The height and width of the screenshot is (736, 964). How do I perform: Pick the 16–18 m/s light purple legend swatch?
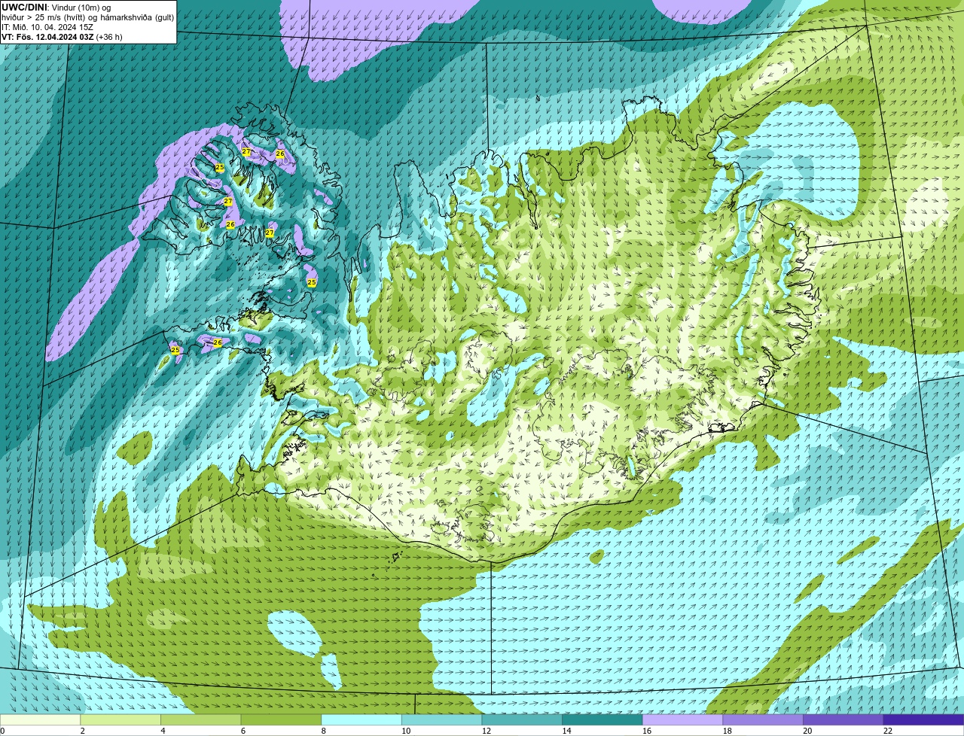pyautogui.click(x=682, y=719)
